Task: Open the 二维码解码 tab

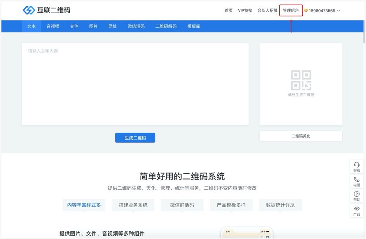Action: 166,26
